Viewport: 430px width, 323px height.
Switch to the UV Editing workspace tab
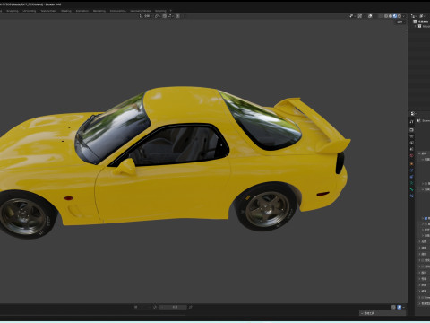tap(30, 11)
